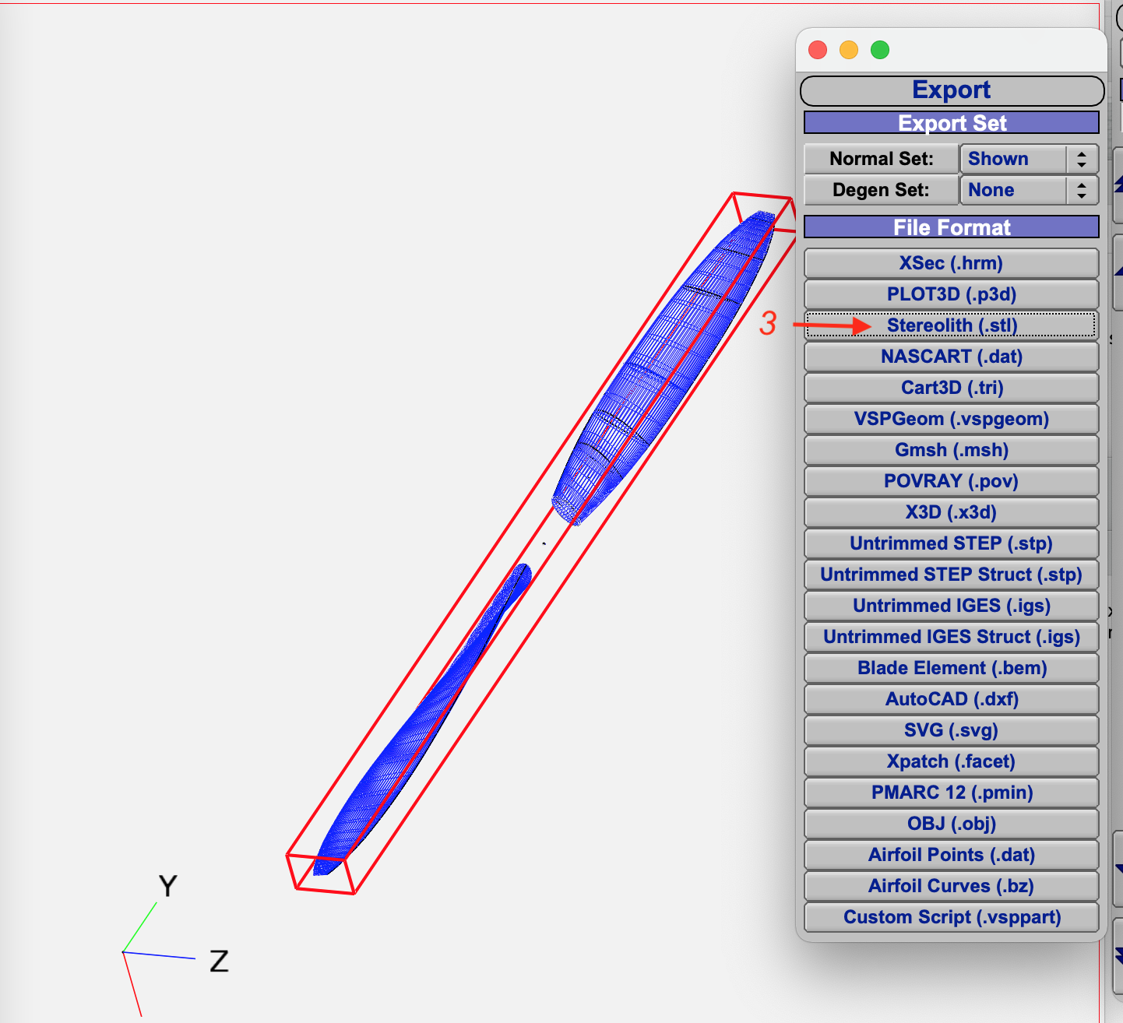Export as Stereolith (.stl) format
This screenshot has width=1123, height=1023.
[951, 325]
